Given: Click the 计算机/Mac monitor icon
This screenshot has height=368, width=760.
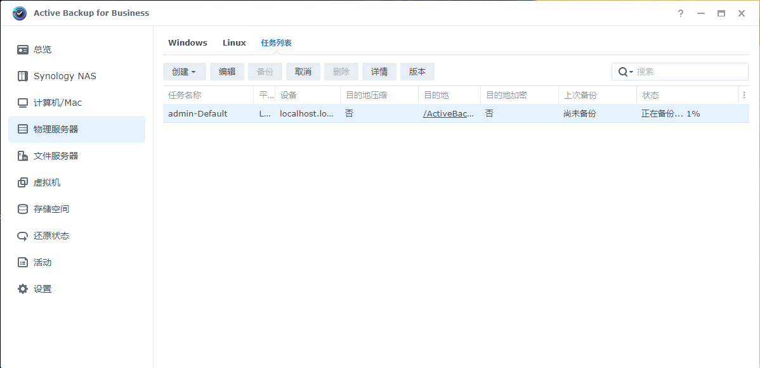Looking at the screenshot, I should pos(23,103).
